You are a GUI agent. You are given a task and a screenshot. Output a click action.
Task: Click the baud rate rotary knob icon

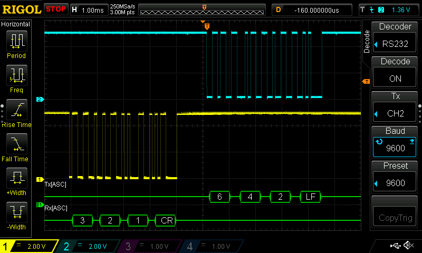tap(379, 142)
